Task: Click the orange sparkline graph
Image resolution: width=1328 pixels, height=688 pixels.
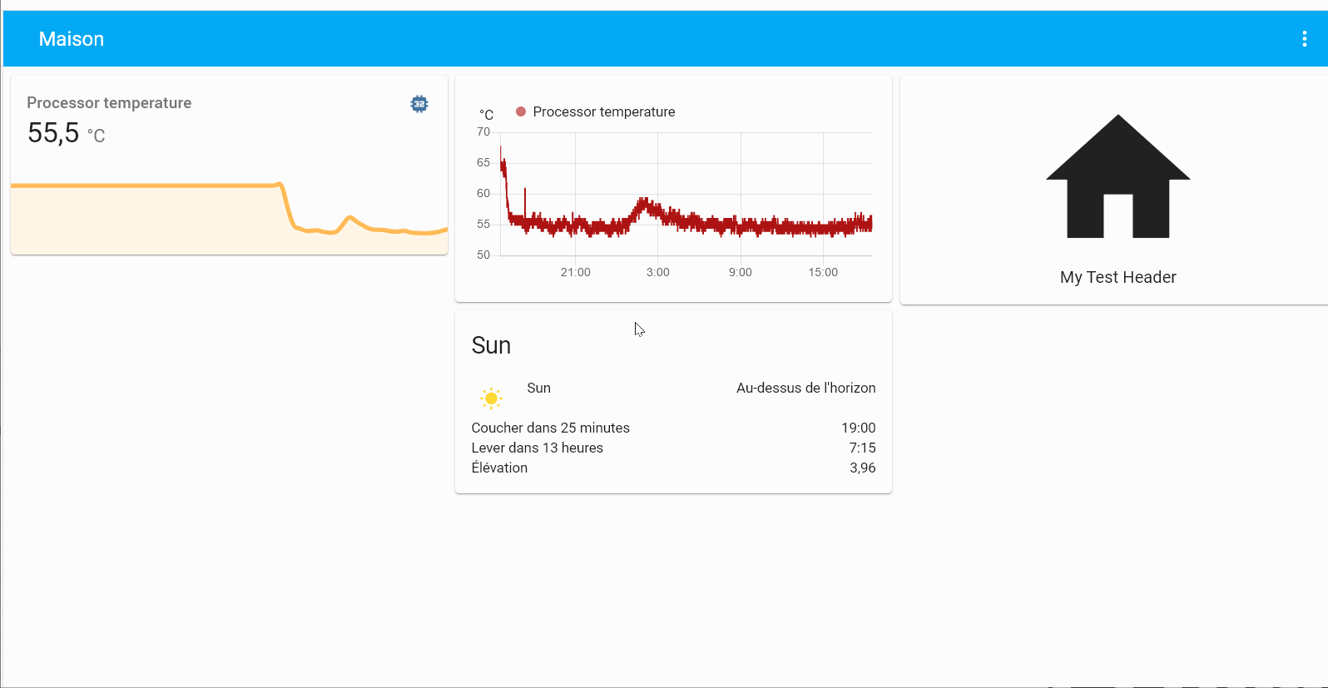Action: [x=229, y=216]
